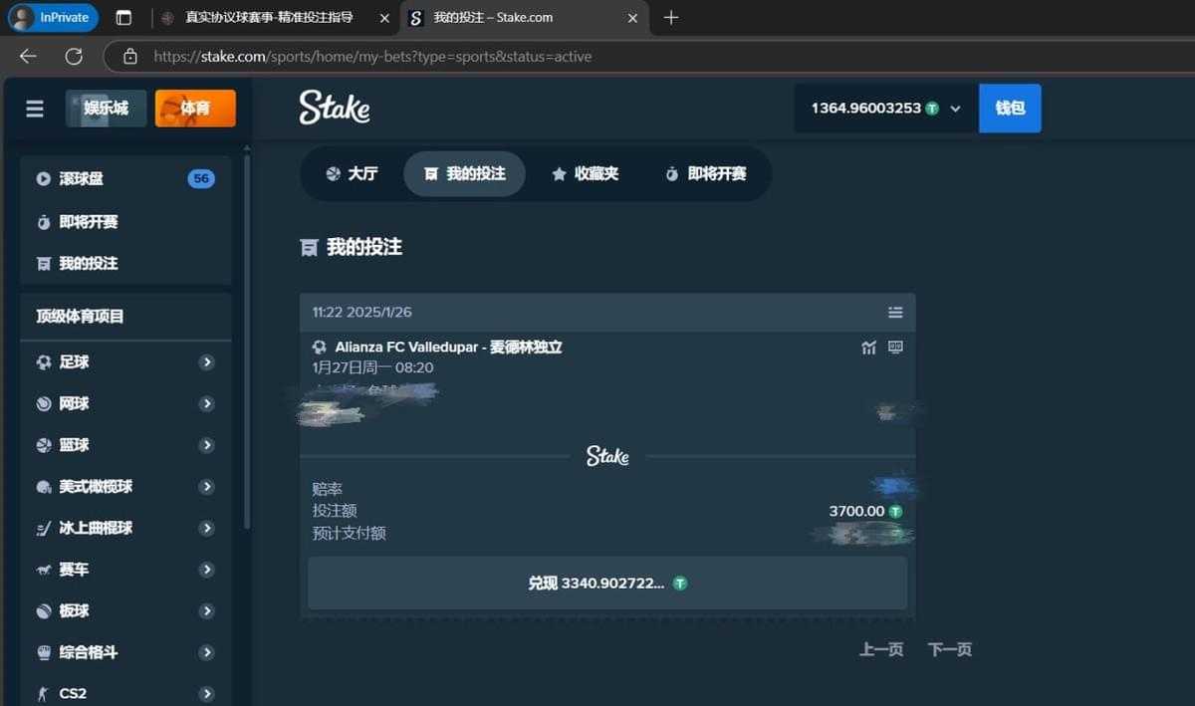Open the balance currency dropdown
The image size is (1195, 706).
[x=886, y=109]
